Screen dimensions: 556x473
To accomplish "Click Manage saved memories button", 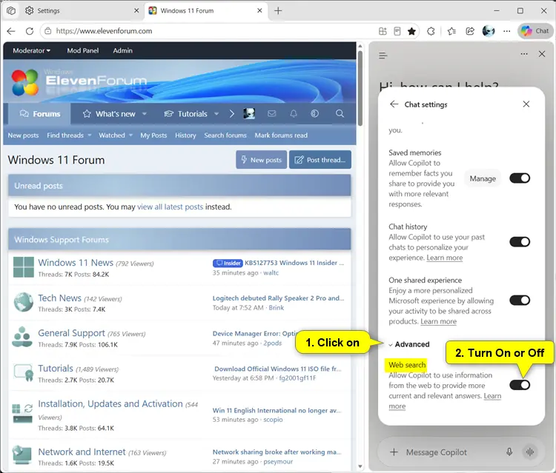I will point(483,179).
